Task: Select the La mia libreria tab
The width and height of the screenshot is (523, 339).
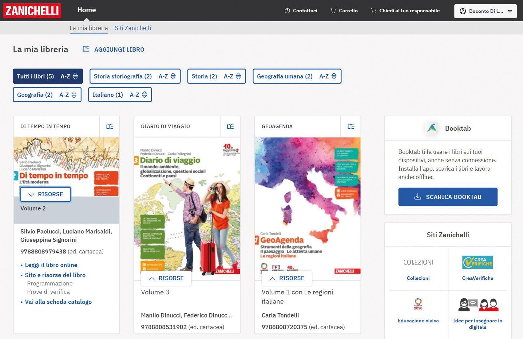Action: tap(89, 28)
